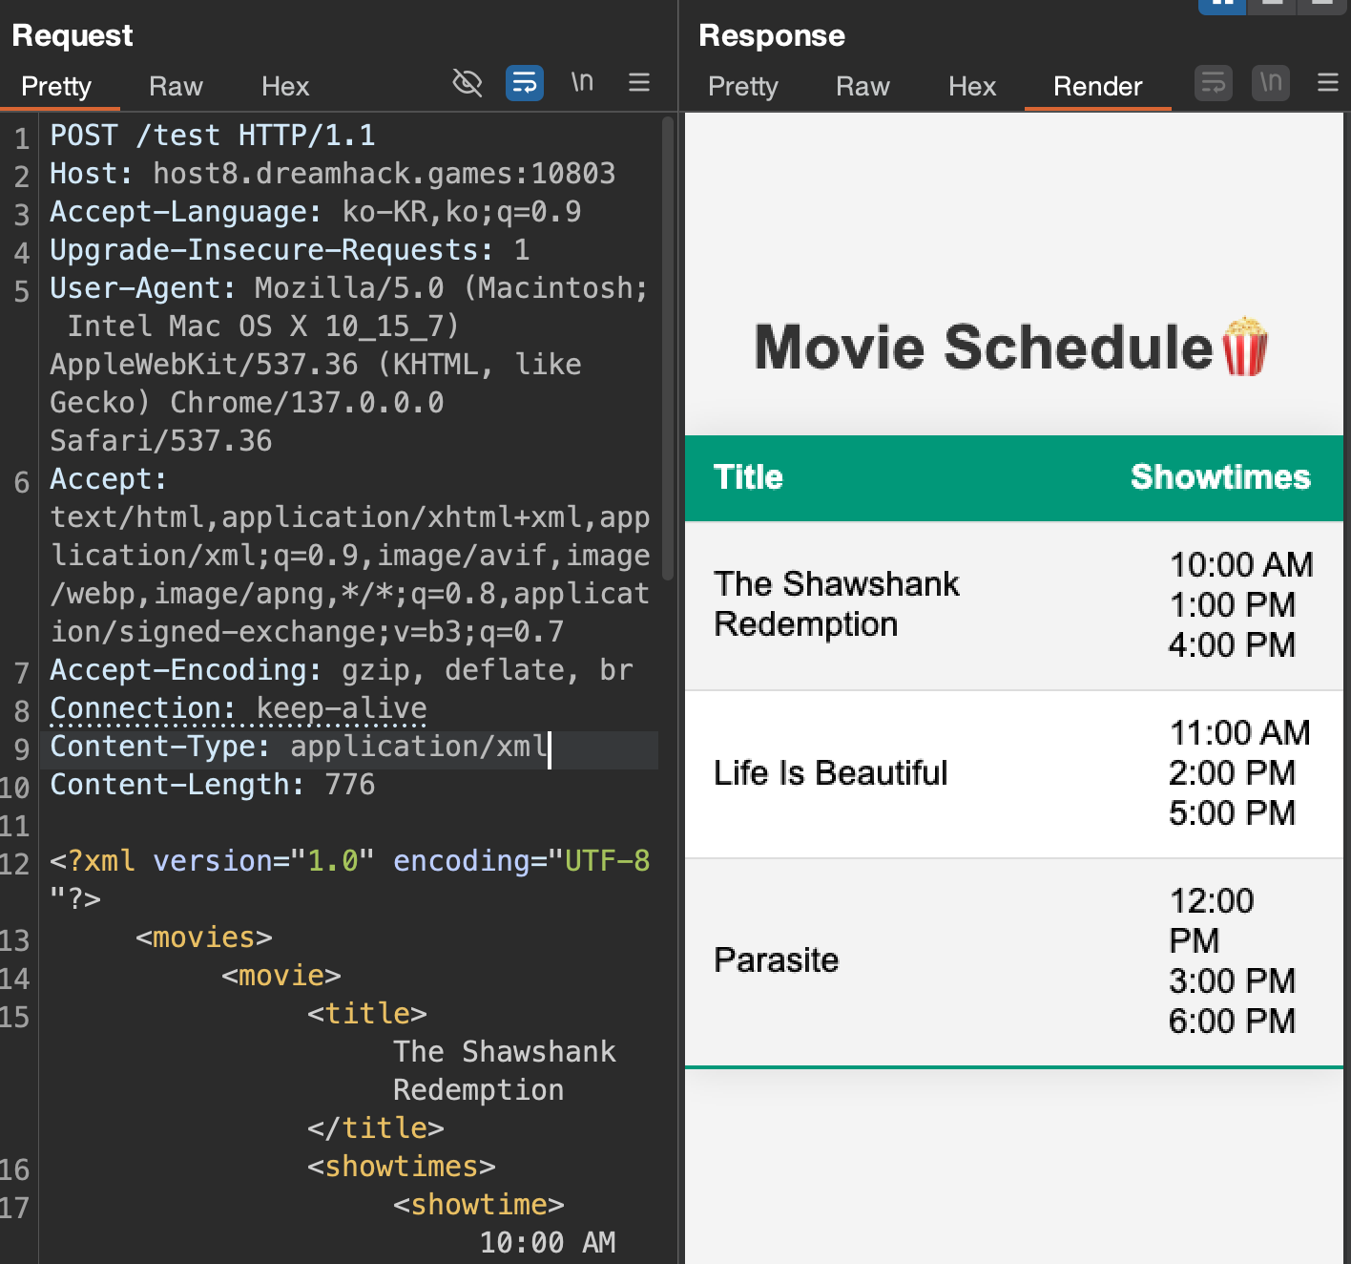Click the Accept-Encoding header line
1351x1264 pixels.
pos(342,670)
